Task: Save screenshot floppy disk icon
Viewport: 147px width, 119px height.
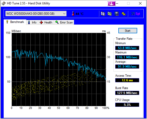Action: point(117,14)
